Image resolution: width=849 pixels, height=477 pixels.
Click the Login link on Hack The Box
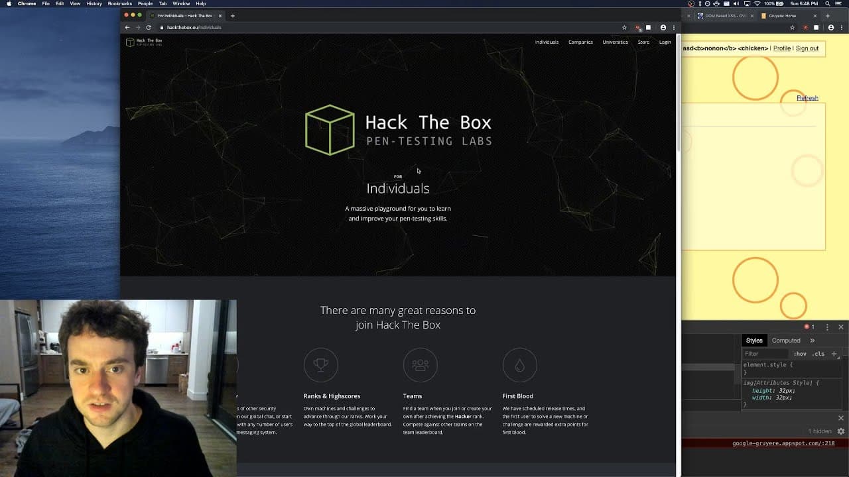pos(665,42)
